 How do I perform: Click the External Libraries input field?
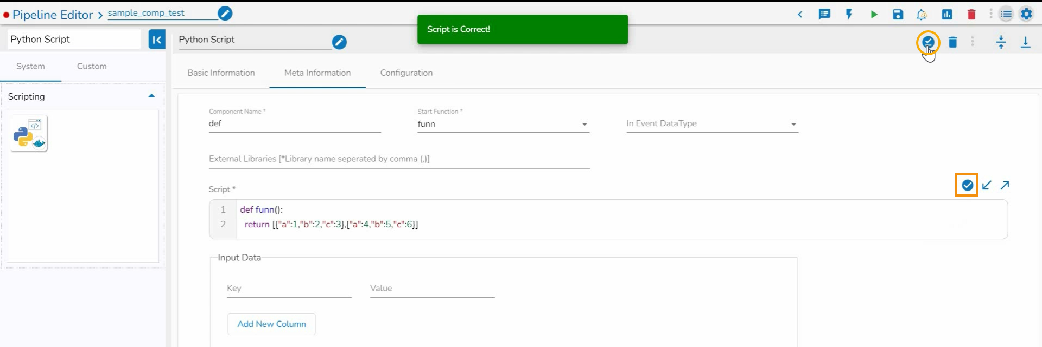click(399, 159)
